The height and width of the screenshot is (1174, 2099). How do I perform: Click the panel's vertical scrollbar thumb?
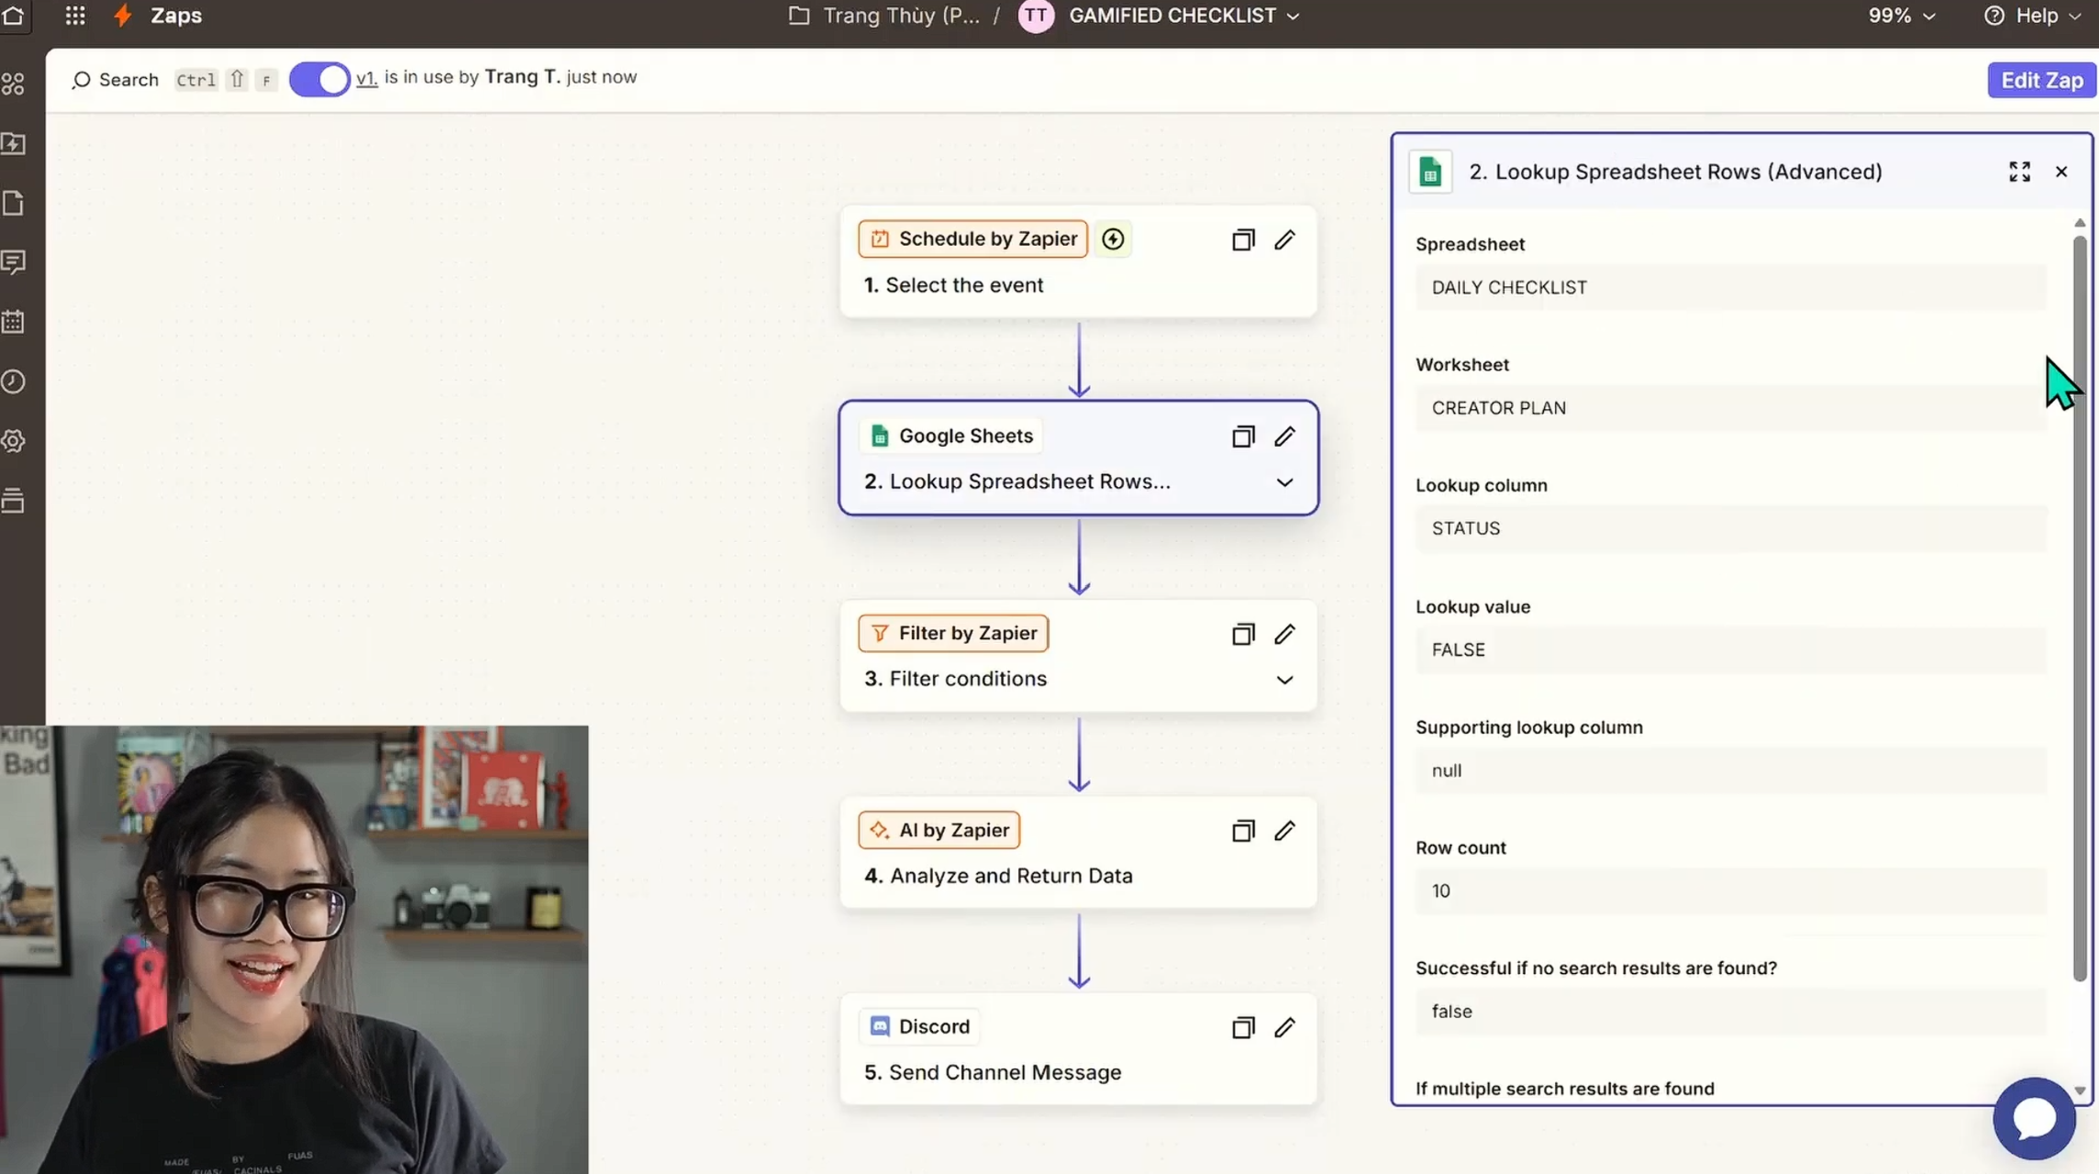pos(2080,607)
